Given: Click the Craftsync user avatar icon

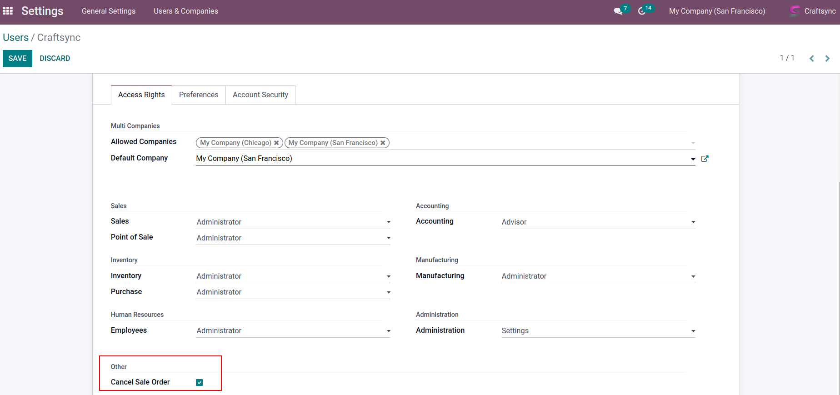Looking at the screenshot, I should 795,11.
